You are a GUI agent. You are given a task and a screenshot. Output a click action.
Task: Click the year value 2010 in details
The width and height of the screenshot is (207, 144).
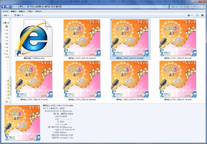pyautogui.click(x=62, y=122)
